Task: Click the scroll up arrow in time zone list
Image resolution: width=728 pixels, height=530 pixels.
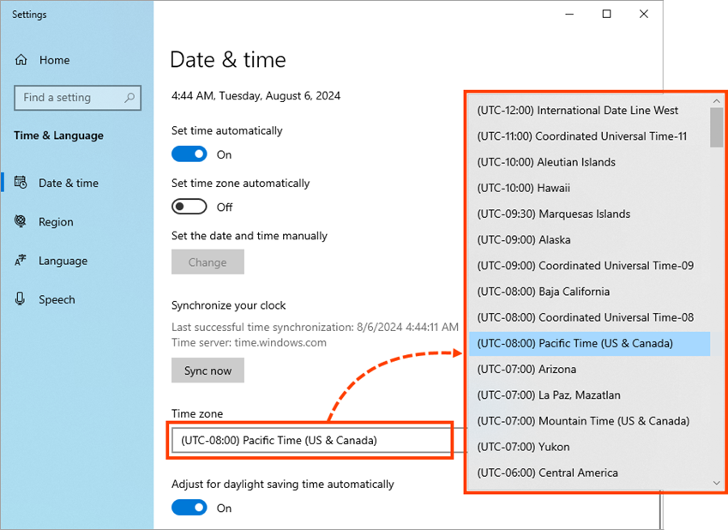Action: tap(716, 101)
